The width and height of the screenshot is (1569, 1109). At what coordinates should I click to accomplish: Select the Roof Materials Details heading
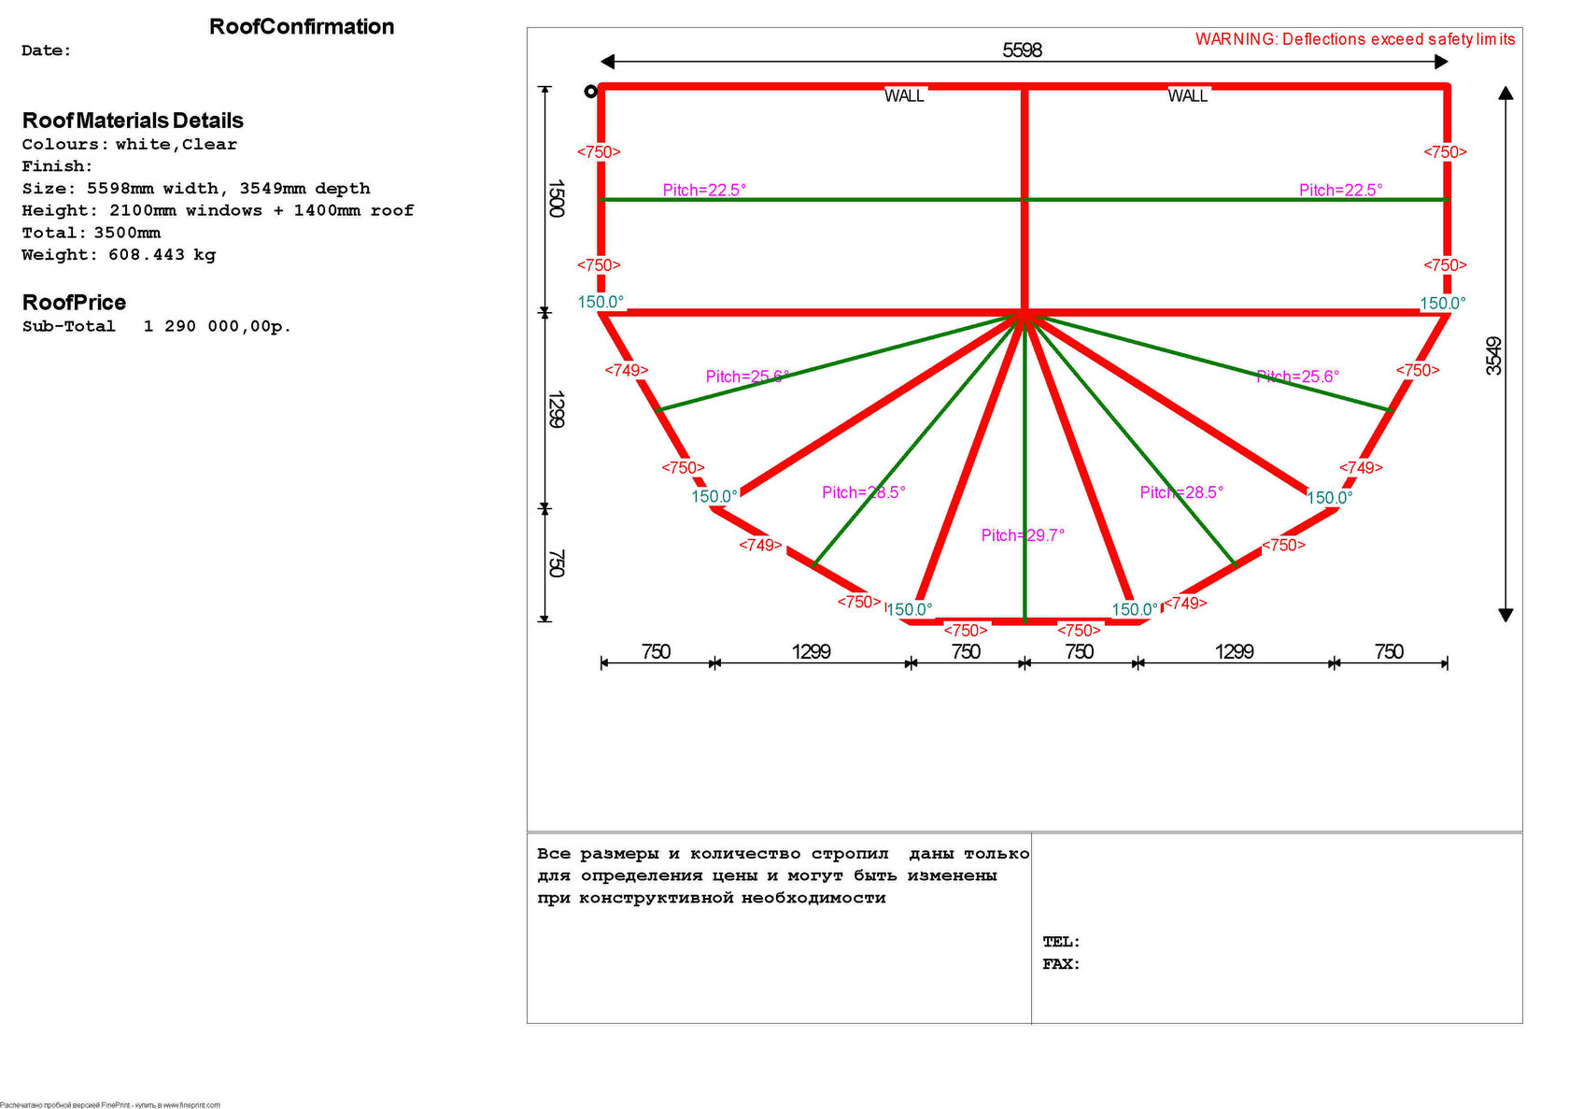(x=133, y=121)
